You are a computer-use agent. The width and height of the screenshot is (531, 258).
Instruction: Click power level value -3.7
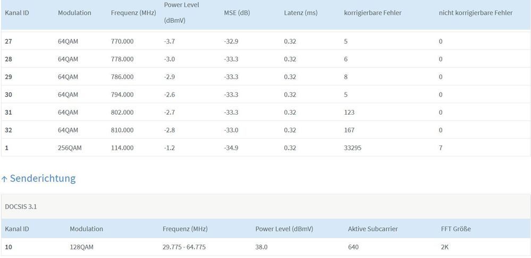(170, 41)
